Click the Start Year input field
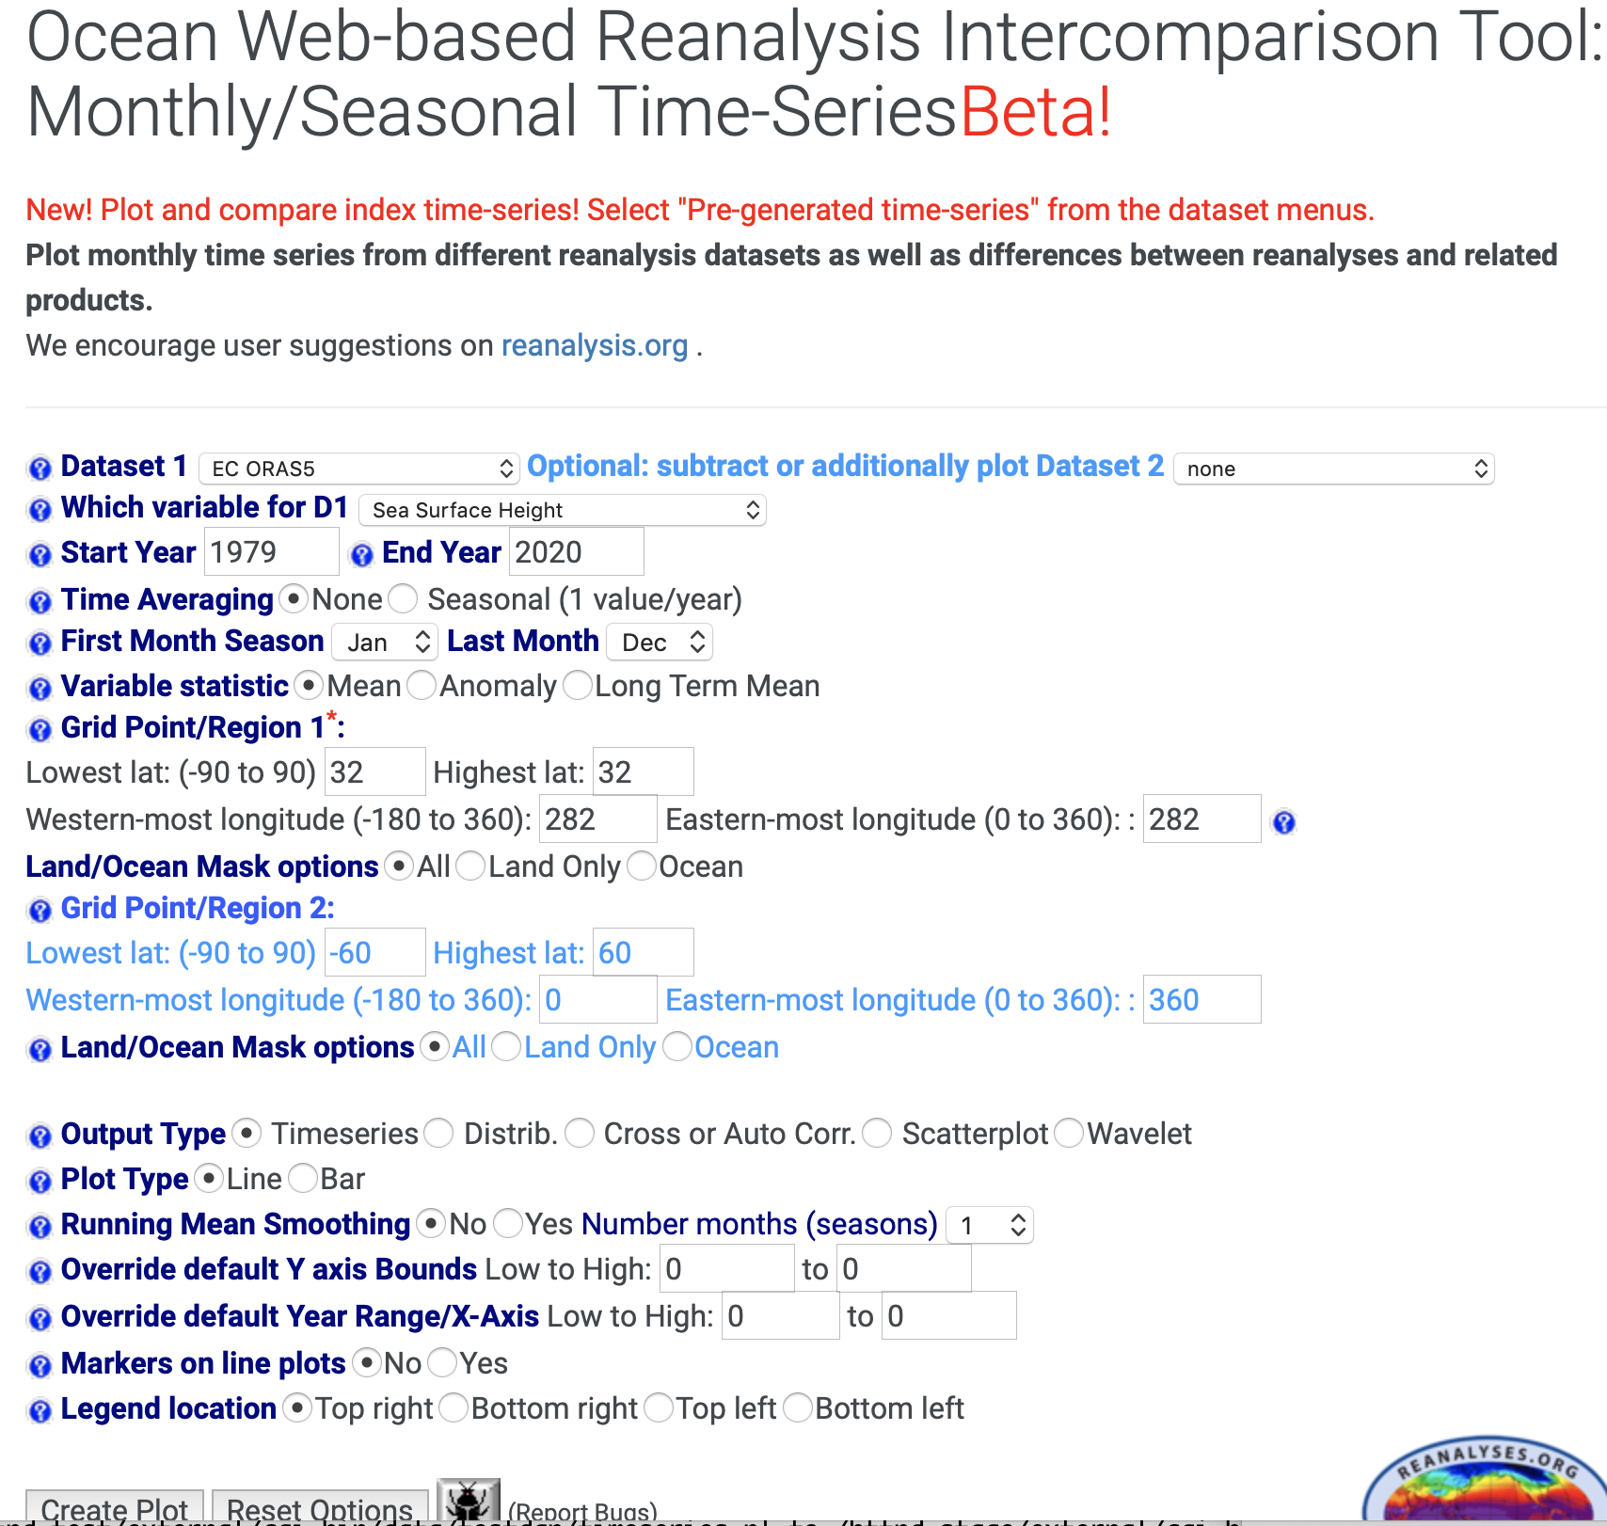1607x1526 pixels. click(271, 552)
